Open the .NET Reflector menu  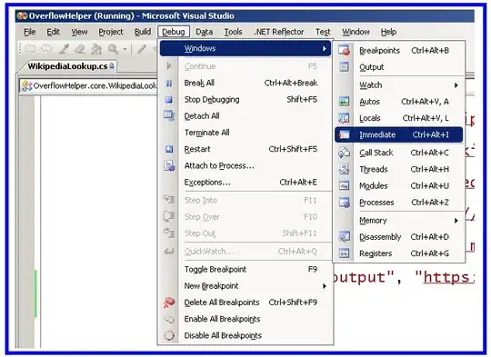tap(279, 32)
